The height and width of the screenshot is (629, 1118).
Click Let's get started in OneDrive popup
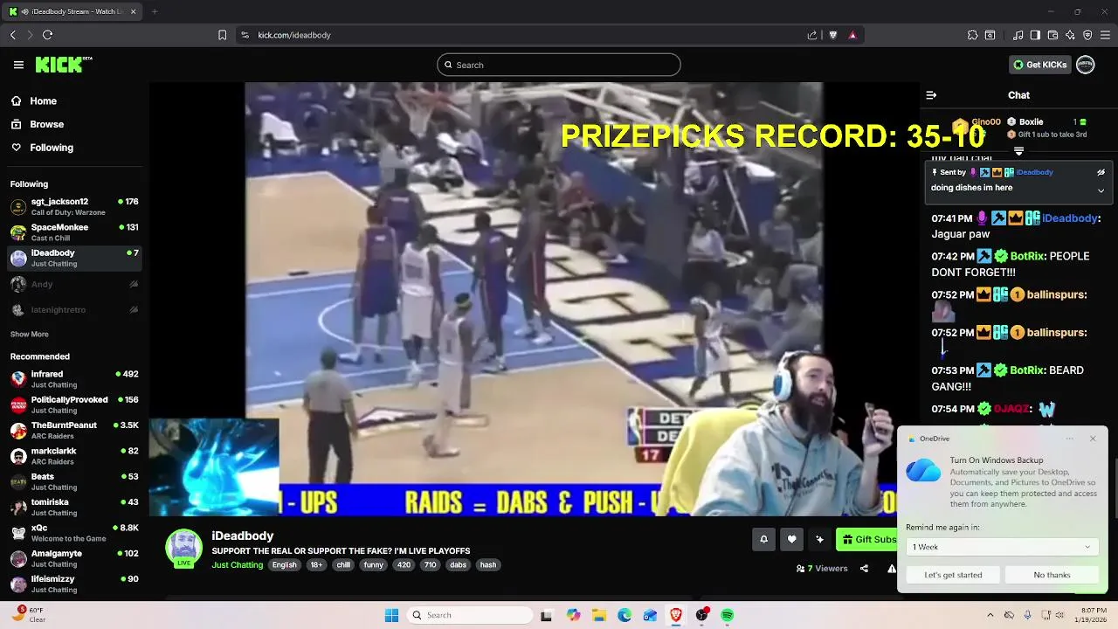(953, 575)
